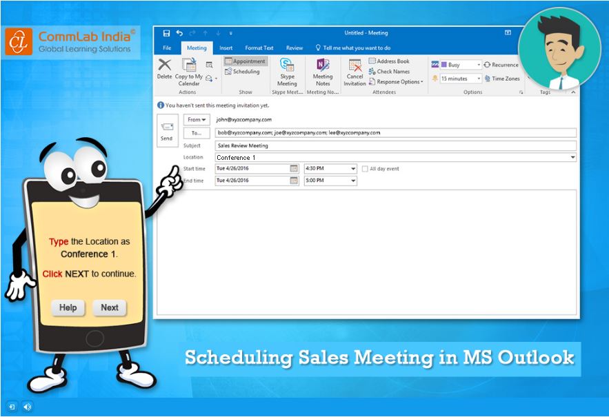609x417 pixels.
Task: Open the 4:30 PM start time dropdown
Action: click(x=353, y=168)
